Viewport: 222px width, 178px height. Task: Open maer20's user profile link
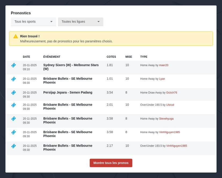pyautogui.click(x=163, y=65)
